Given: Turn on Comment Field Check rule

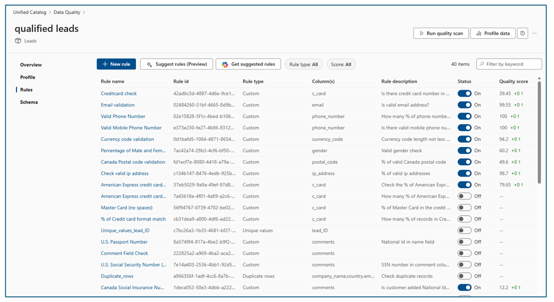Looking at the screenshot, I should click(464, 253).
